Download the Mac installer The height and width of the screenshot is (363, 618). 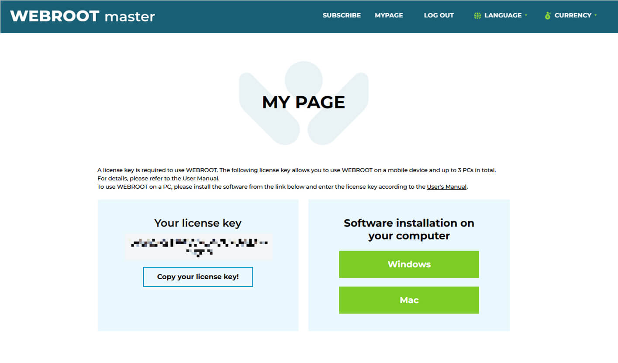409,300
